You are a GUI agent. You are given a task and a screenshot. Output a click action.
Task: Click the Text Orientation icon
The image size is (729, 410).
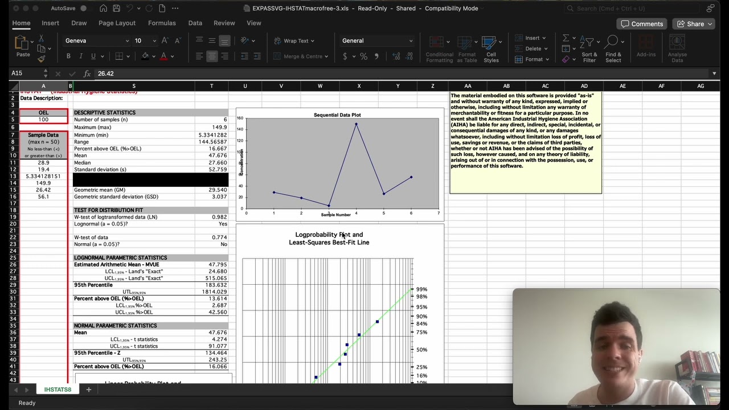pyautogui.click(x=245, y=40)
